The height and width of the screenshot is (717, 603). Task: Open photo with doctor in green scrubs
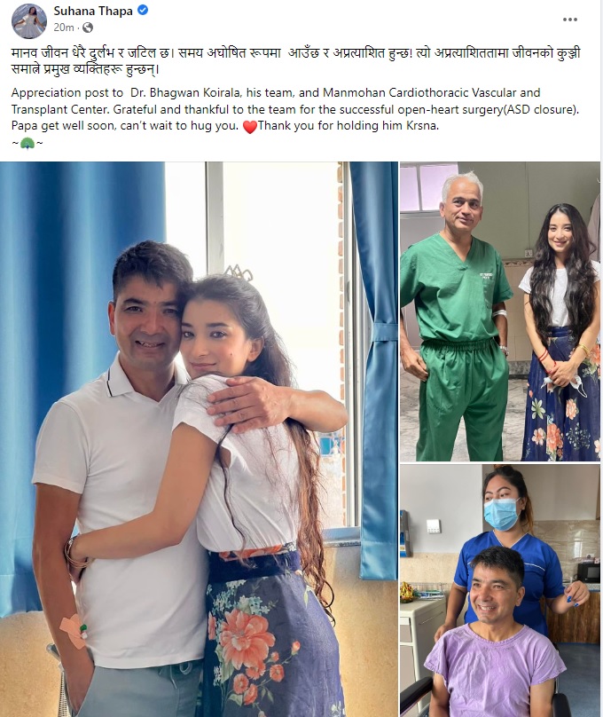coord(500,311)
